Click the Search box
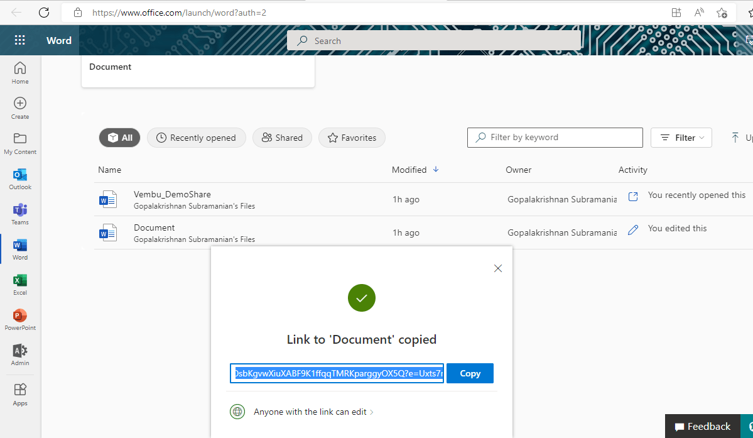 click(434, 41)
